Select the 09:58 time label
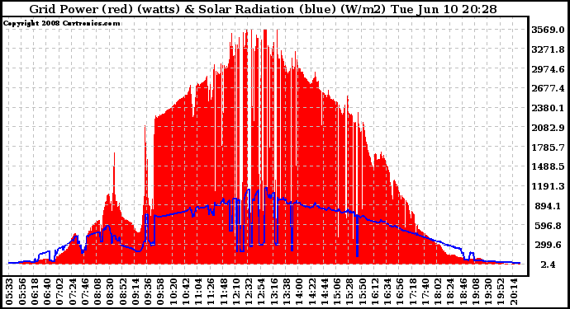This screenshot has height=309, width=570. [160, 292]
